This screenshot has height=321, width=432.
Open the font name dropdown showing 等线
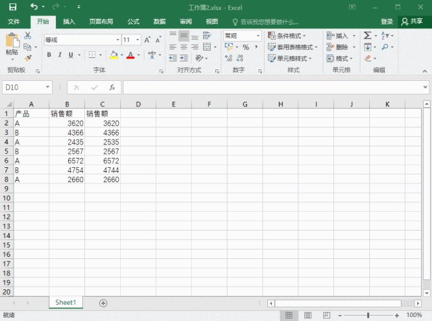tap(81, 40)
